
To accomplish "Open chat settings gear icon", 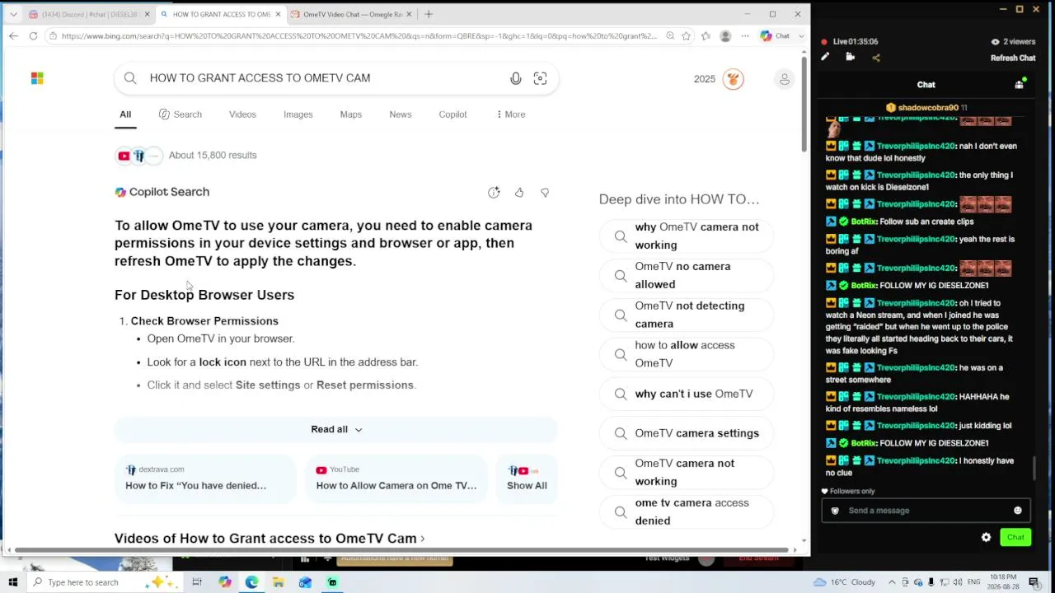I will [x=986, y=537].
